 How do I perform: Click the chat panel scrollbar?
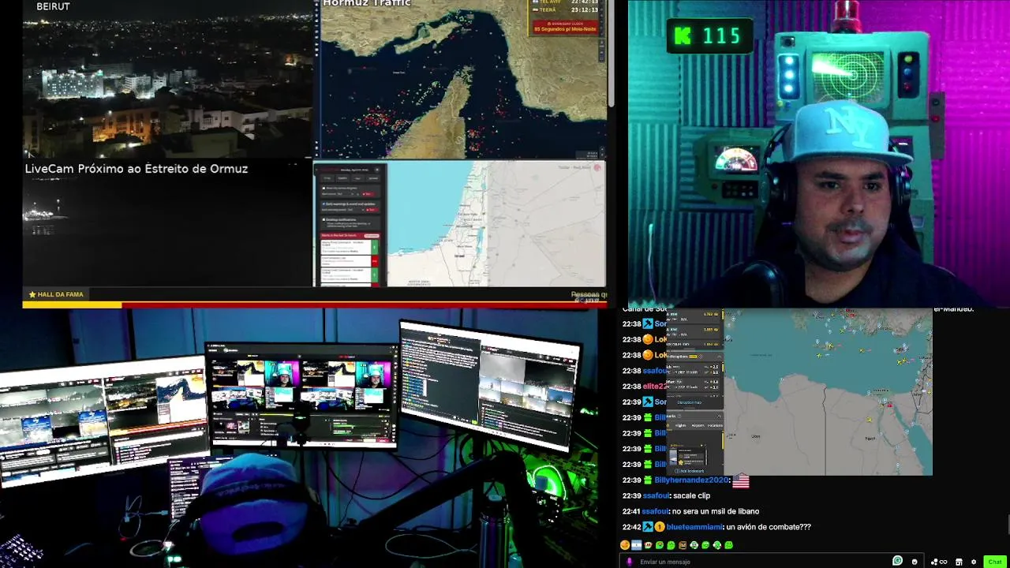click(1008, 525)
